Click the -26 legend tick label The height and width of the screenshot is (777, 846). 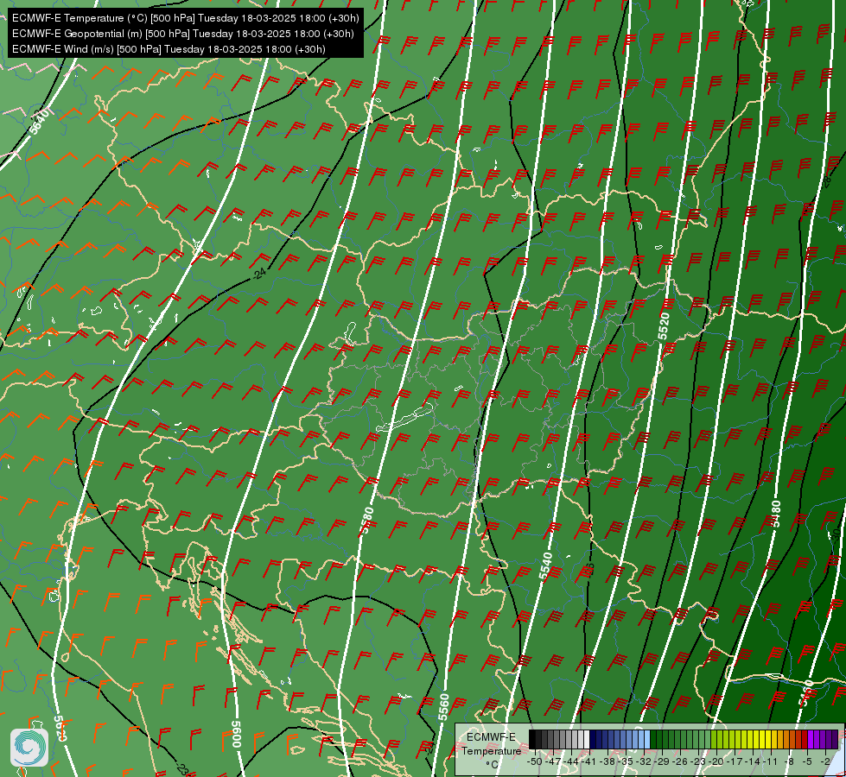point(680,761)
